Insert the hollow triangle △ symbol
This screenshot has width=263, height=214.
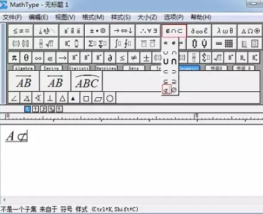[x=62, y=98]
